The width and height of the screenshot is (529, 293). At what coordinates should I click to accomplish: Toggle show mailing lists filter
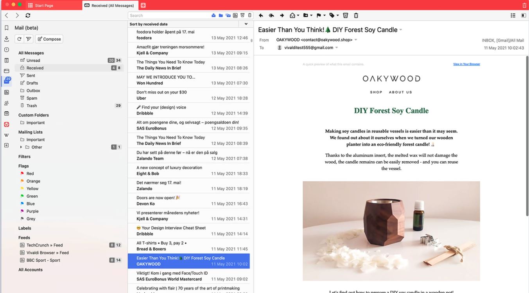click(228, 16)
